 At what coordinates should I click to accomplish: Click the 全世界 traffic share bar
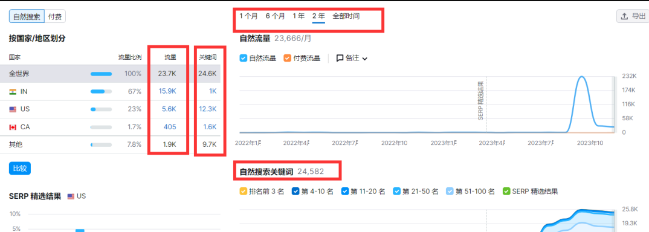pos(101,74)
